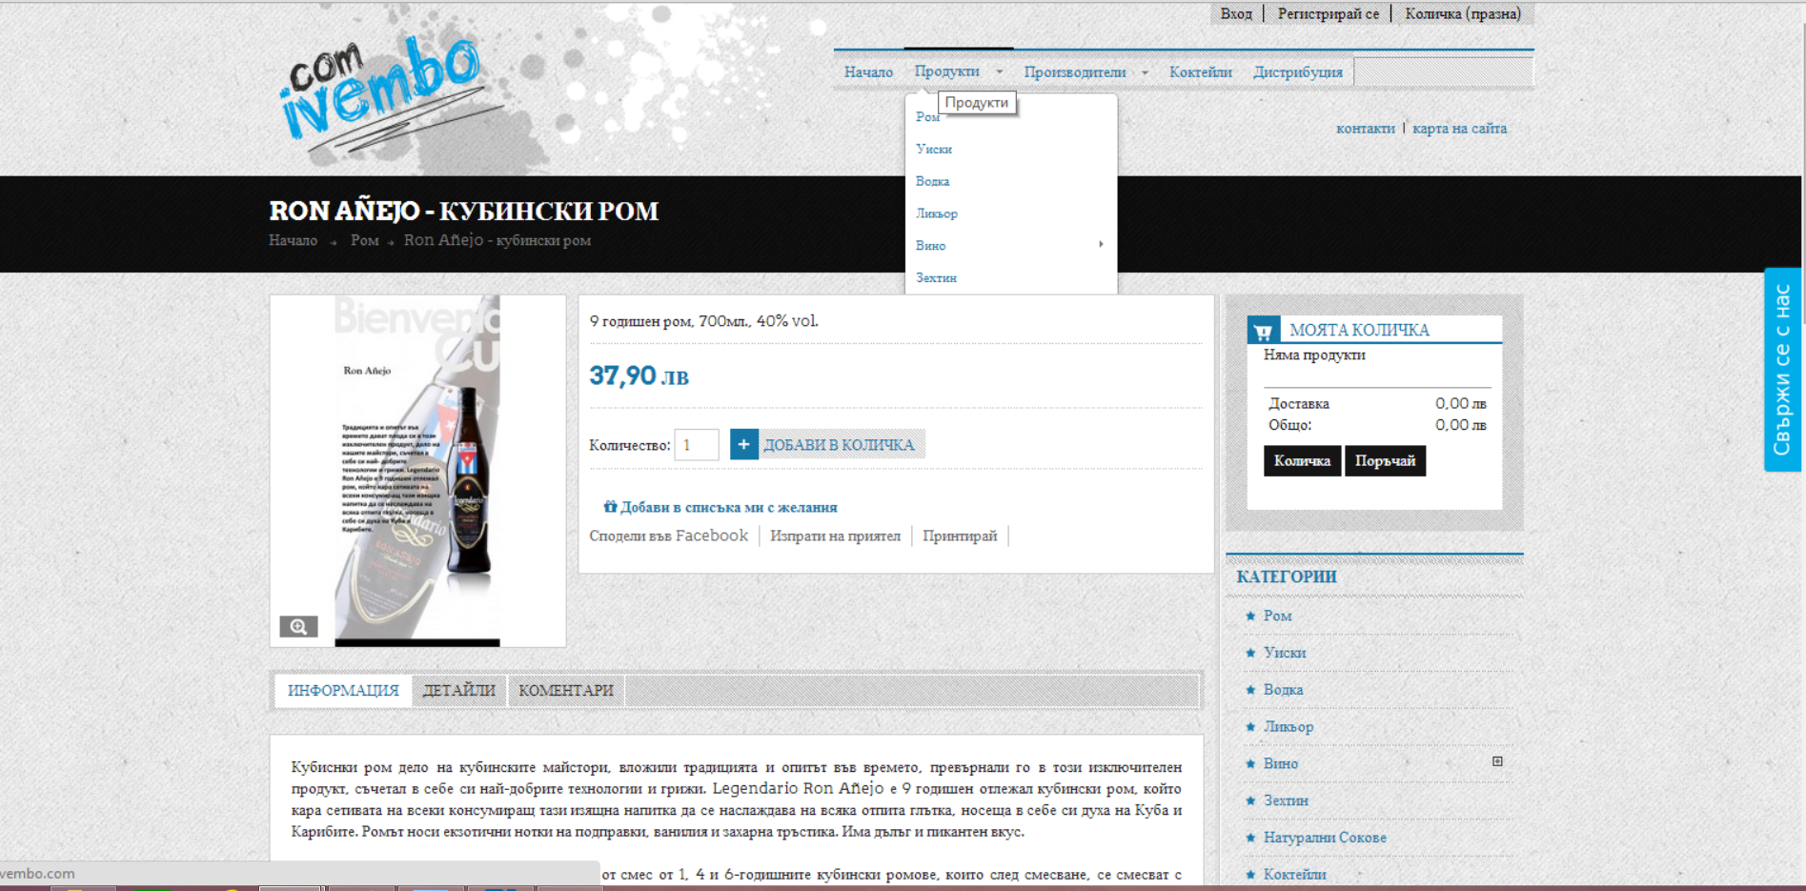Screen dimensions: 1806x891
Task: Open Количка (празна) link at top
Action: (x=1463, y=13)
